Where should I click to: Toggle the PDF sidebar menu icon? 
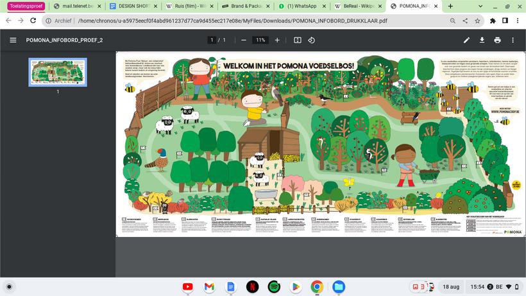[x=13, y=40]
